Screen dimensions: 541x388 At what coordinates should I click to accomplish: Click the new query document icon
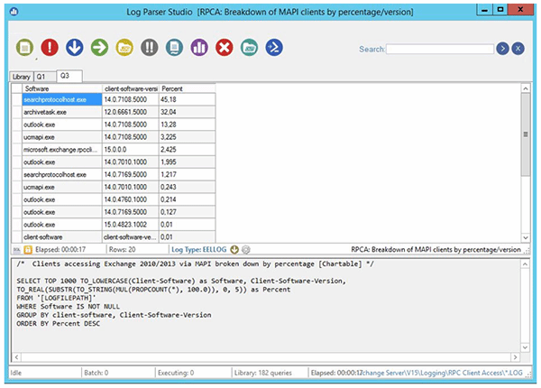tap(25, 47)
